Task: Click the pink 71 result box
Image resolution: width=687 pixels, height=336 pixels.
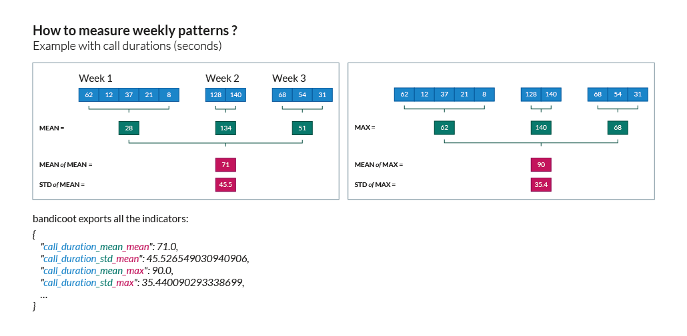Action: point(225,164)
